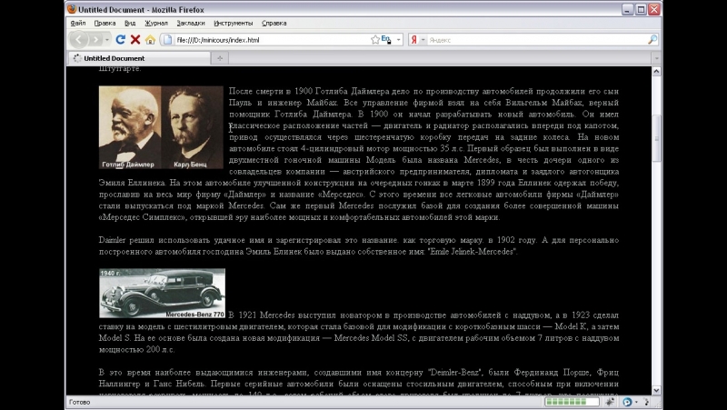The height and width of the screenshot is (410, 727).
Task: Click the page identity icon in address bar
Action: pyautogui.click(x=168, y=40)
